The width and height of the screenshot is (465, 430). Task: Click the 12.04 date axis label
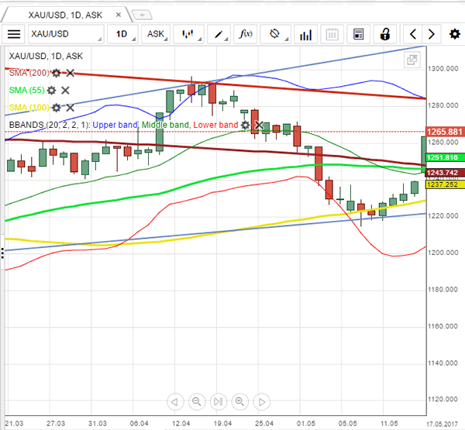(181, 424)
